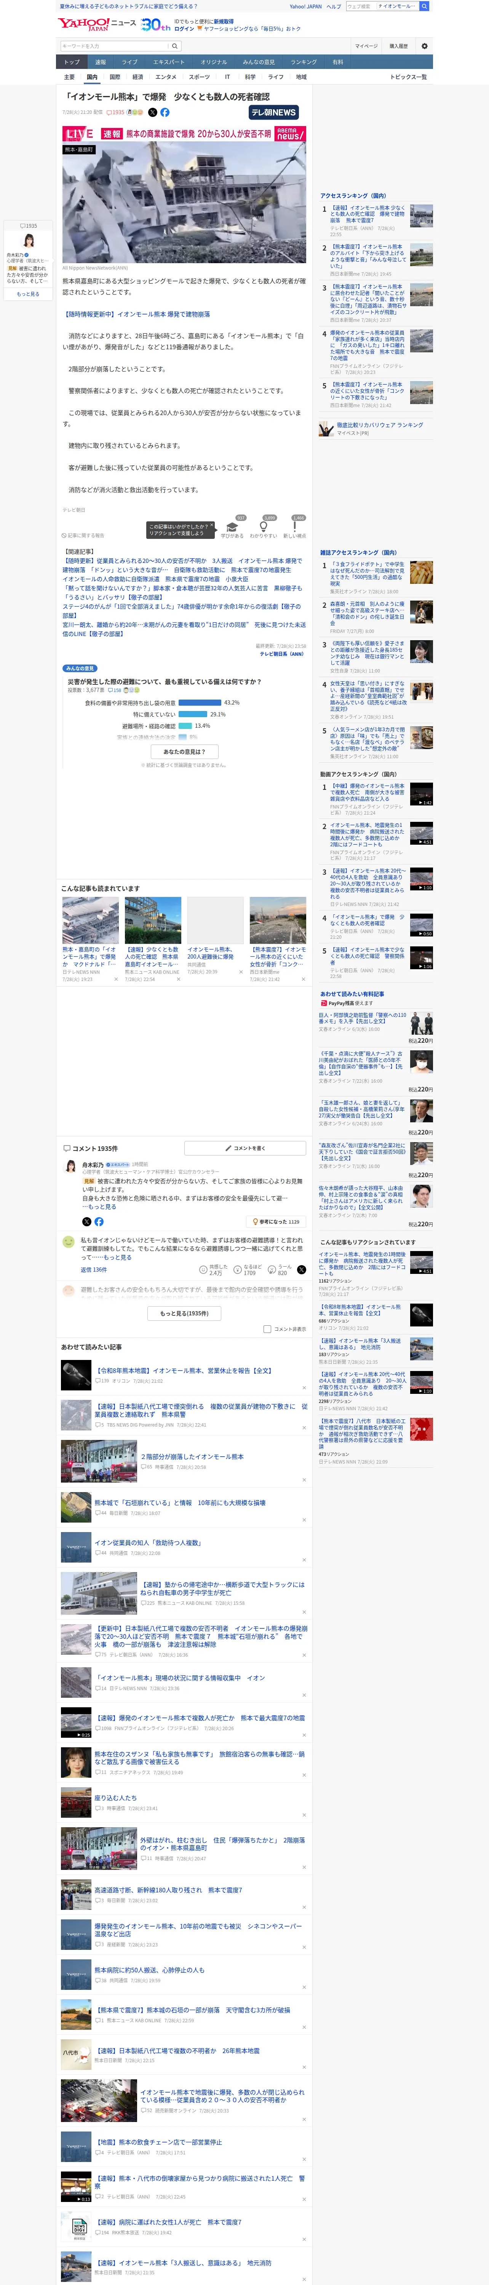Click the 43.2% poll result bar
This screenshot has width=489, height=2285.
[200, 703]
